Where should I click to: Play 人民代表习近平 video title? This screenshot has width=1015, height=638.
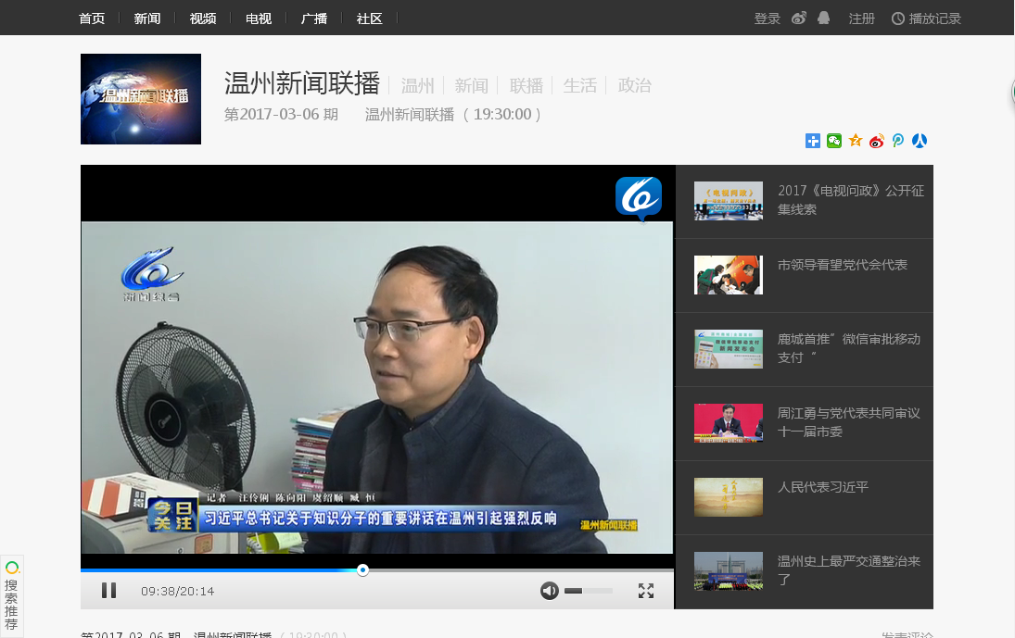(823, 487)
